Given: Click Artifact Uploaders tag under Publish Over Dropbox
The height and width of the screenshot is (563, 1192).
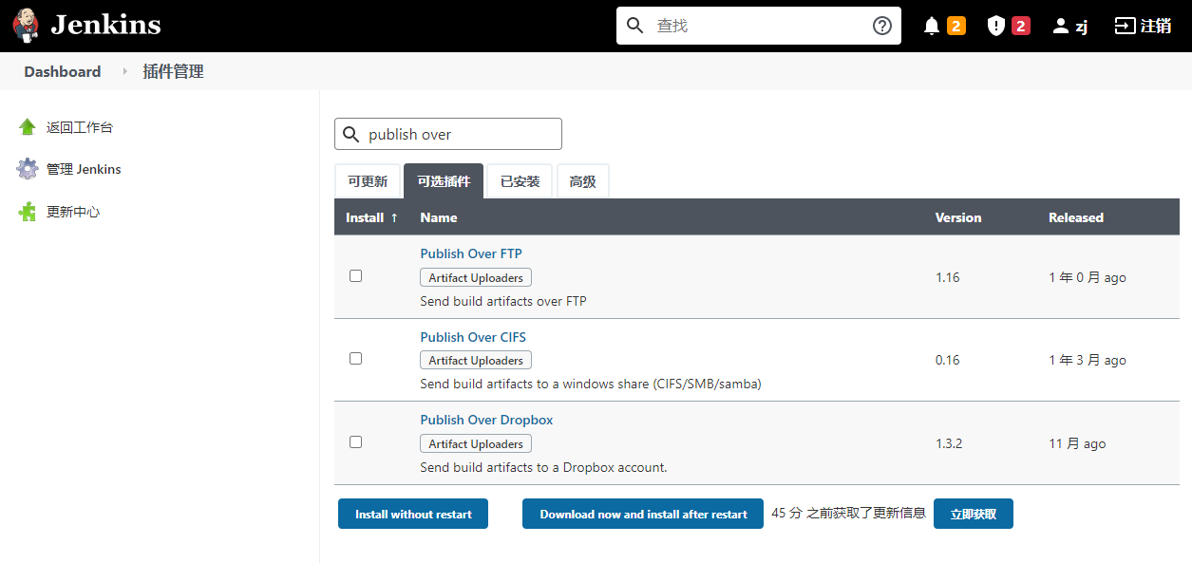Looking at the screenshot, I should tap(476, 443).
